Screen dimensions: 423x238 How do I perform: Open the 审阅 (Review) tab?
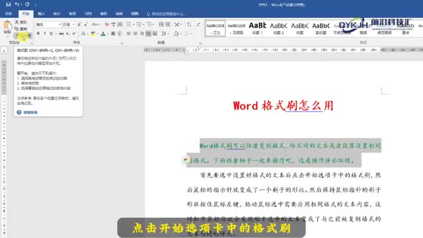[x=119, y=13]
